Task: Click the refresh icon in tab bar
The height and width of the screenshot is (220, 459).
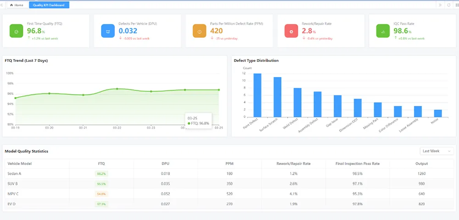Action: click(449, 5)
